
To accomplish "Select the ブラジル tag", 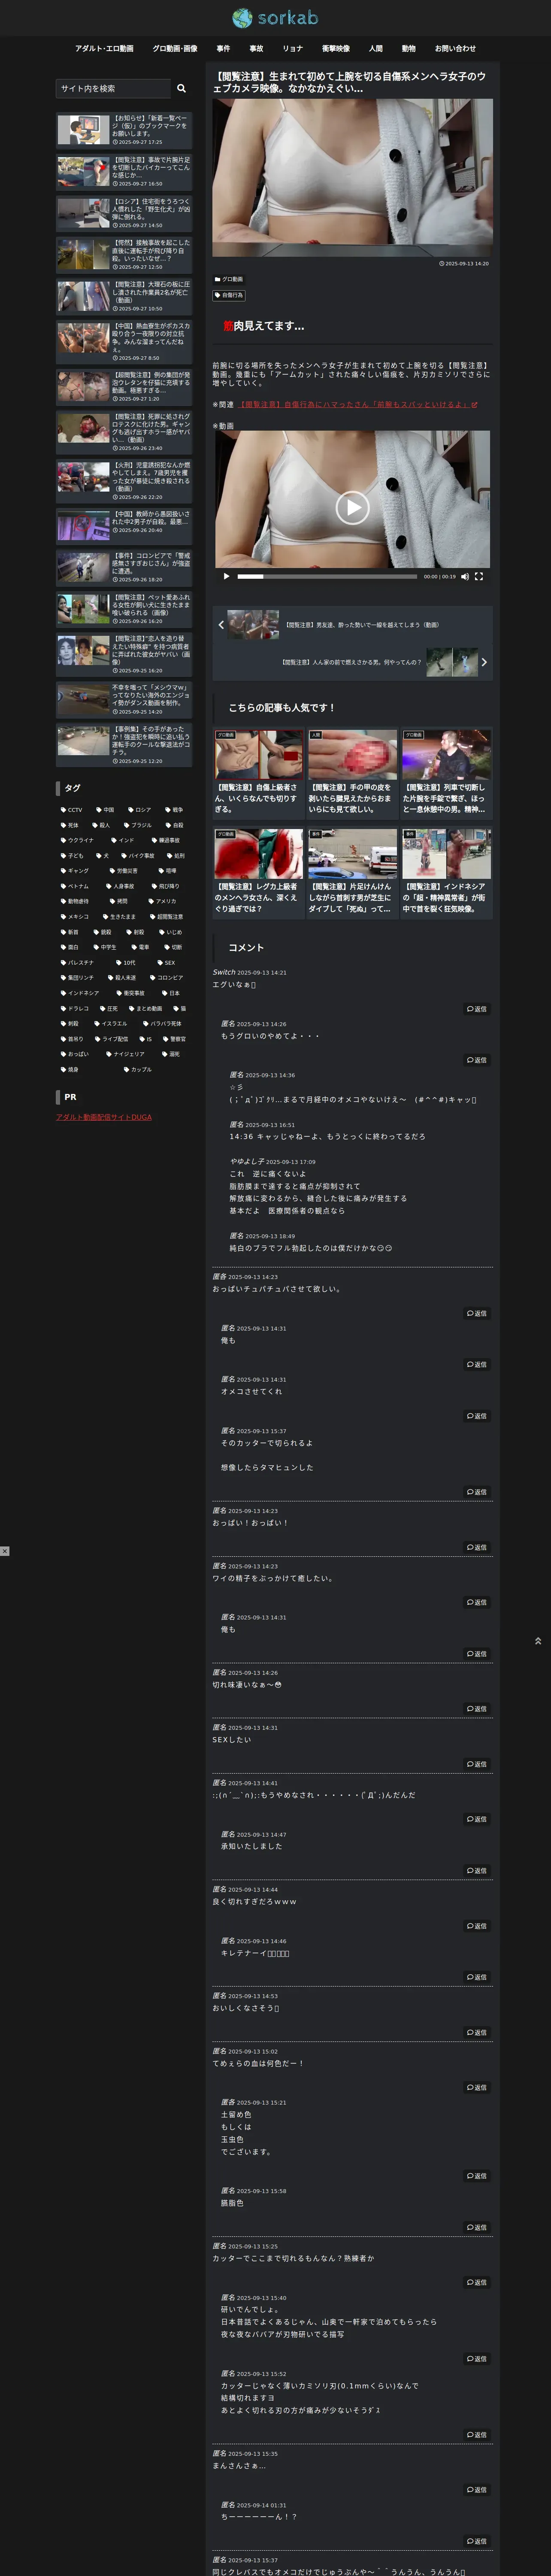I will pos(139,825).
